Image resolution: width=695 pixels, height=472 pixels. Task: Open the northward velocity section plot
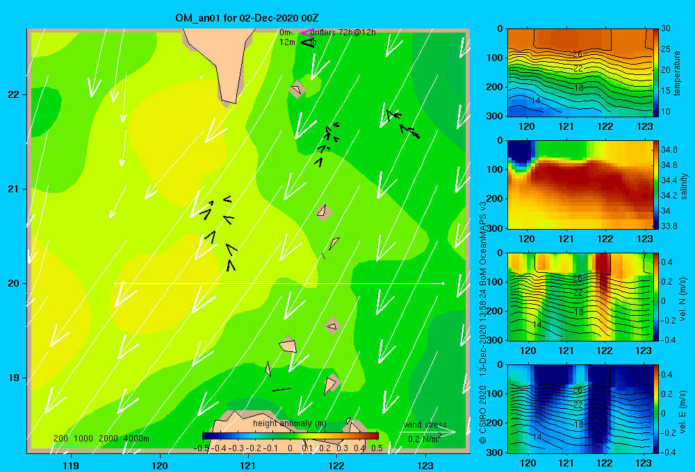[580, 296]
